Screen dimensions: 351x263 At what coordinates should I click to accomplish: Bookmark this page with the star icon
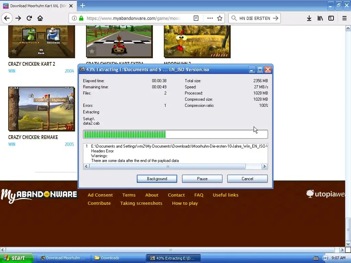click(x=220, y=18)
